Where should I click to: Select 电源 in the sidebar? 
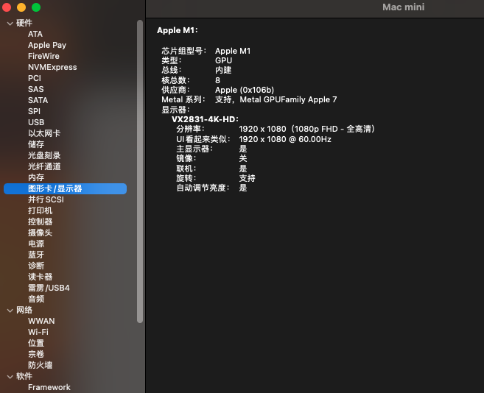[36, 244]
